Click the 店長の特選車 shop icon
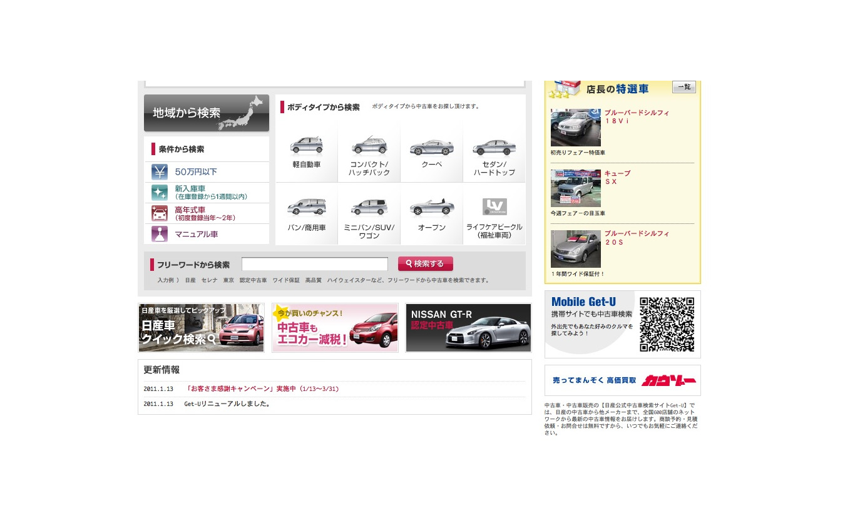The image size is (845, 528). click(565, 89)
